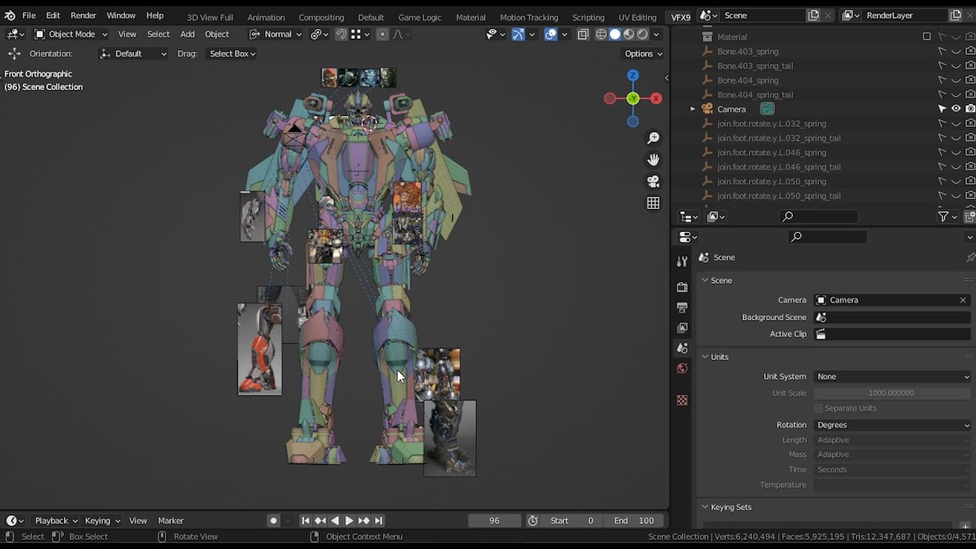Toggle the X-ray display button
976x549 pixels.
point(583,34)
